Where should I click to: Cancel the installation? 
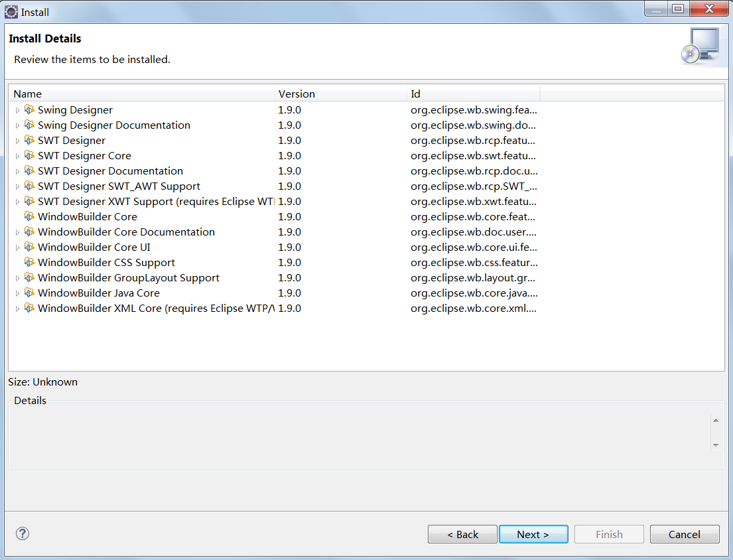tap(685, 534)
